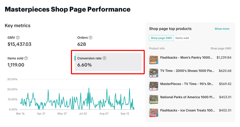Screen dimensions: 240x127
Task: Click the Show more link
Action: coord(222,29)
